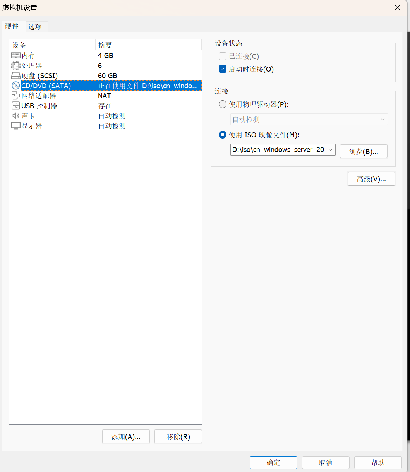Click the NAT network summary value
This screenshot has height=472, width=410.
[105, 96]
